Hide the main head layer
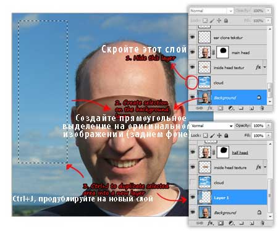Image resolution: width=278 pixels, height=231 pixels. coord(192,52)
